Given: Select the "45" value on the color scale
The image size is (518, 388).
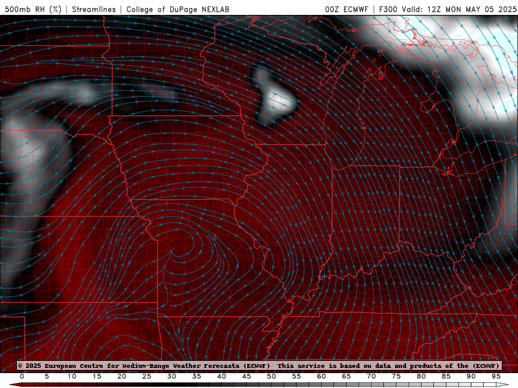Looking at the screenshot, I should point(247,376).
